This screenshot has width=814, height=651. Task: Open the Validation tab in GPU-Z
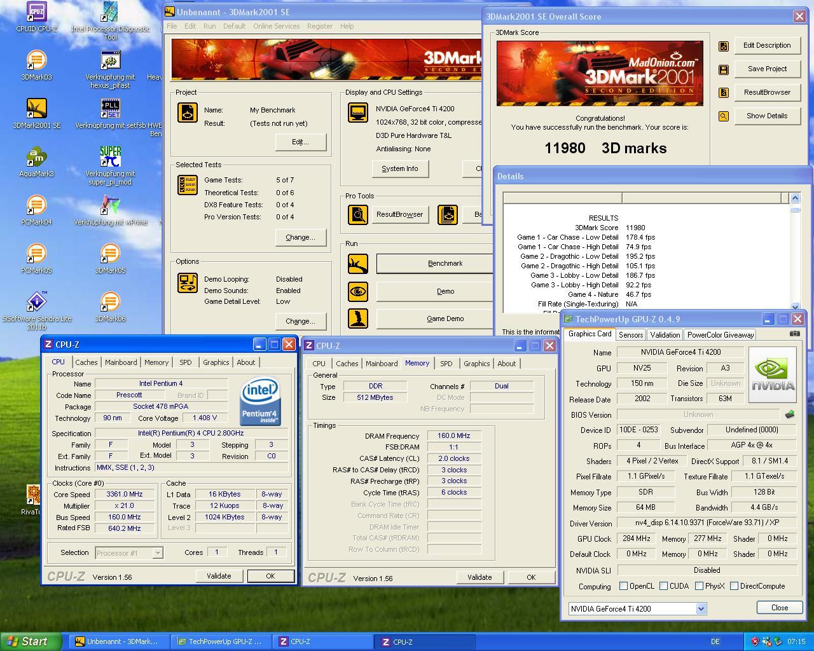click(x=665, y=334)
